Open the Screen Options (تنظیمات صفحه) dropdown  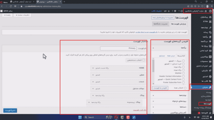coord(22,15)
